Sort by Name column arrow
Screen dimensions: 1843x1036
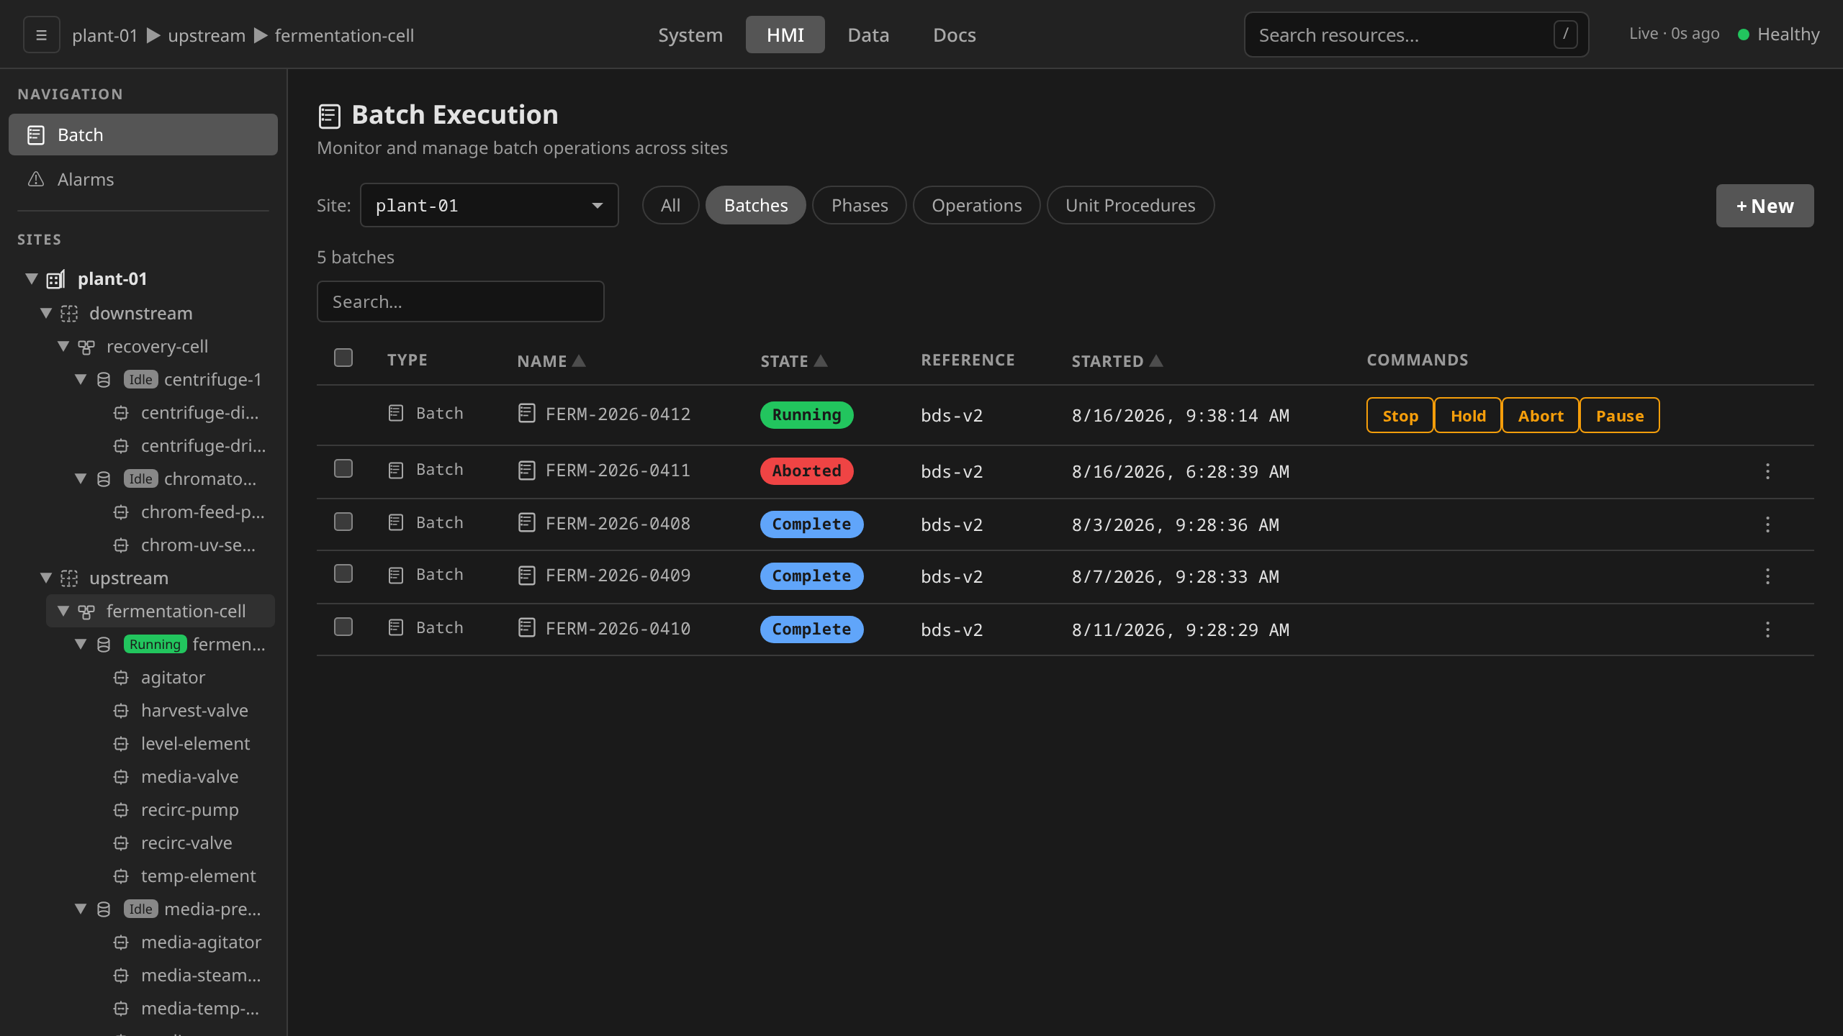(x=579, y=360)
